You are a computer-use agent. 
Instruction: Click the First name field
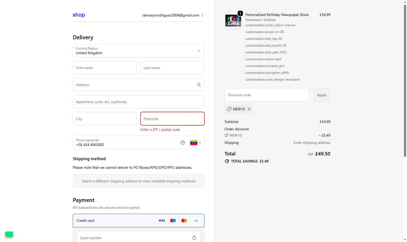pos(105,68)
